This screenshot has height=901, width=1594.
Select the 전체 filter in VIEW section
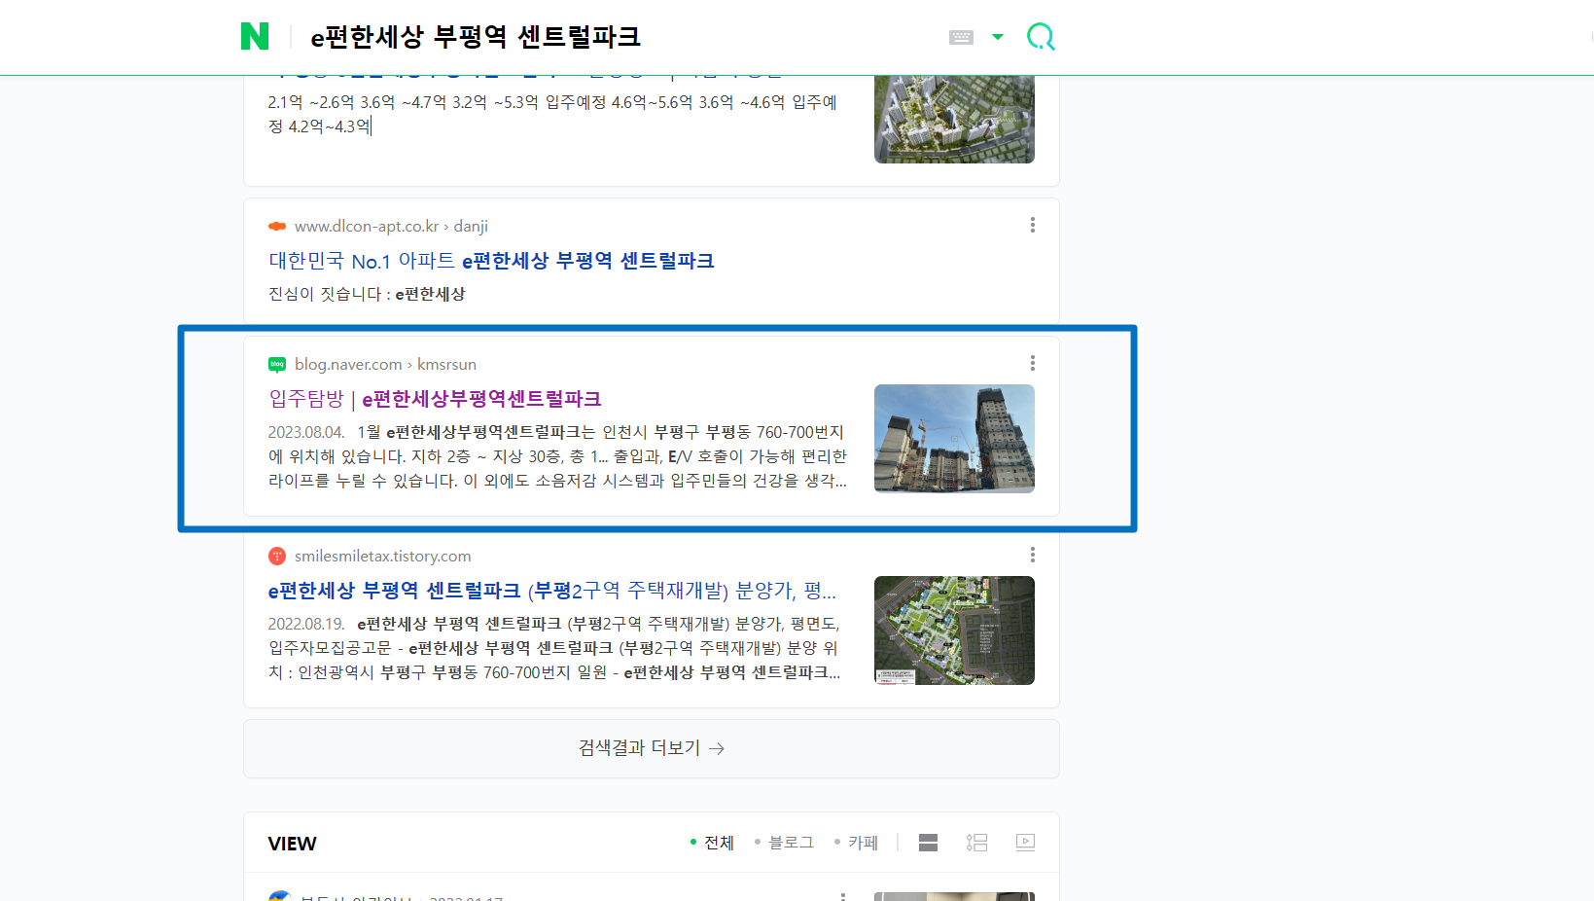[x=712, y=843]
